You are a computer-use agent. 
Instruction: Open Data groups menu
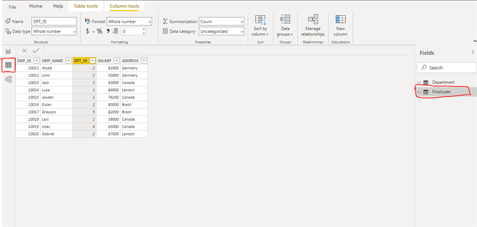(x=285, y=26)
